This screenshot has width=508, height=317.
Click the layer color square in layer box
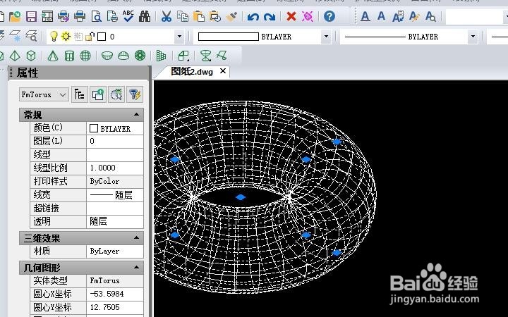[102, 37]
